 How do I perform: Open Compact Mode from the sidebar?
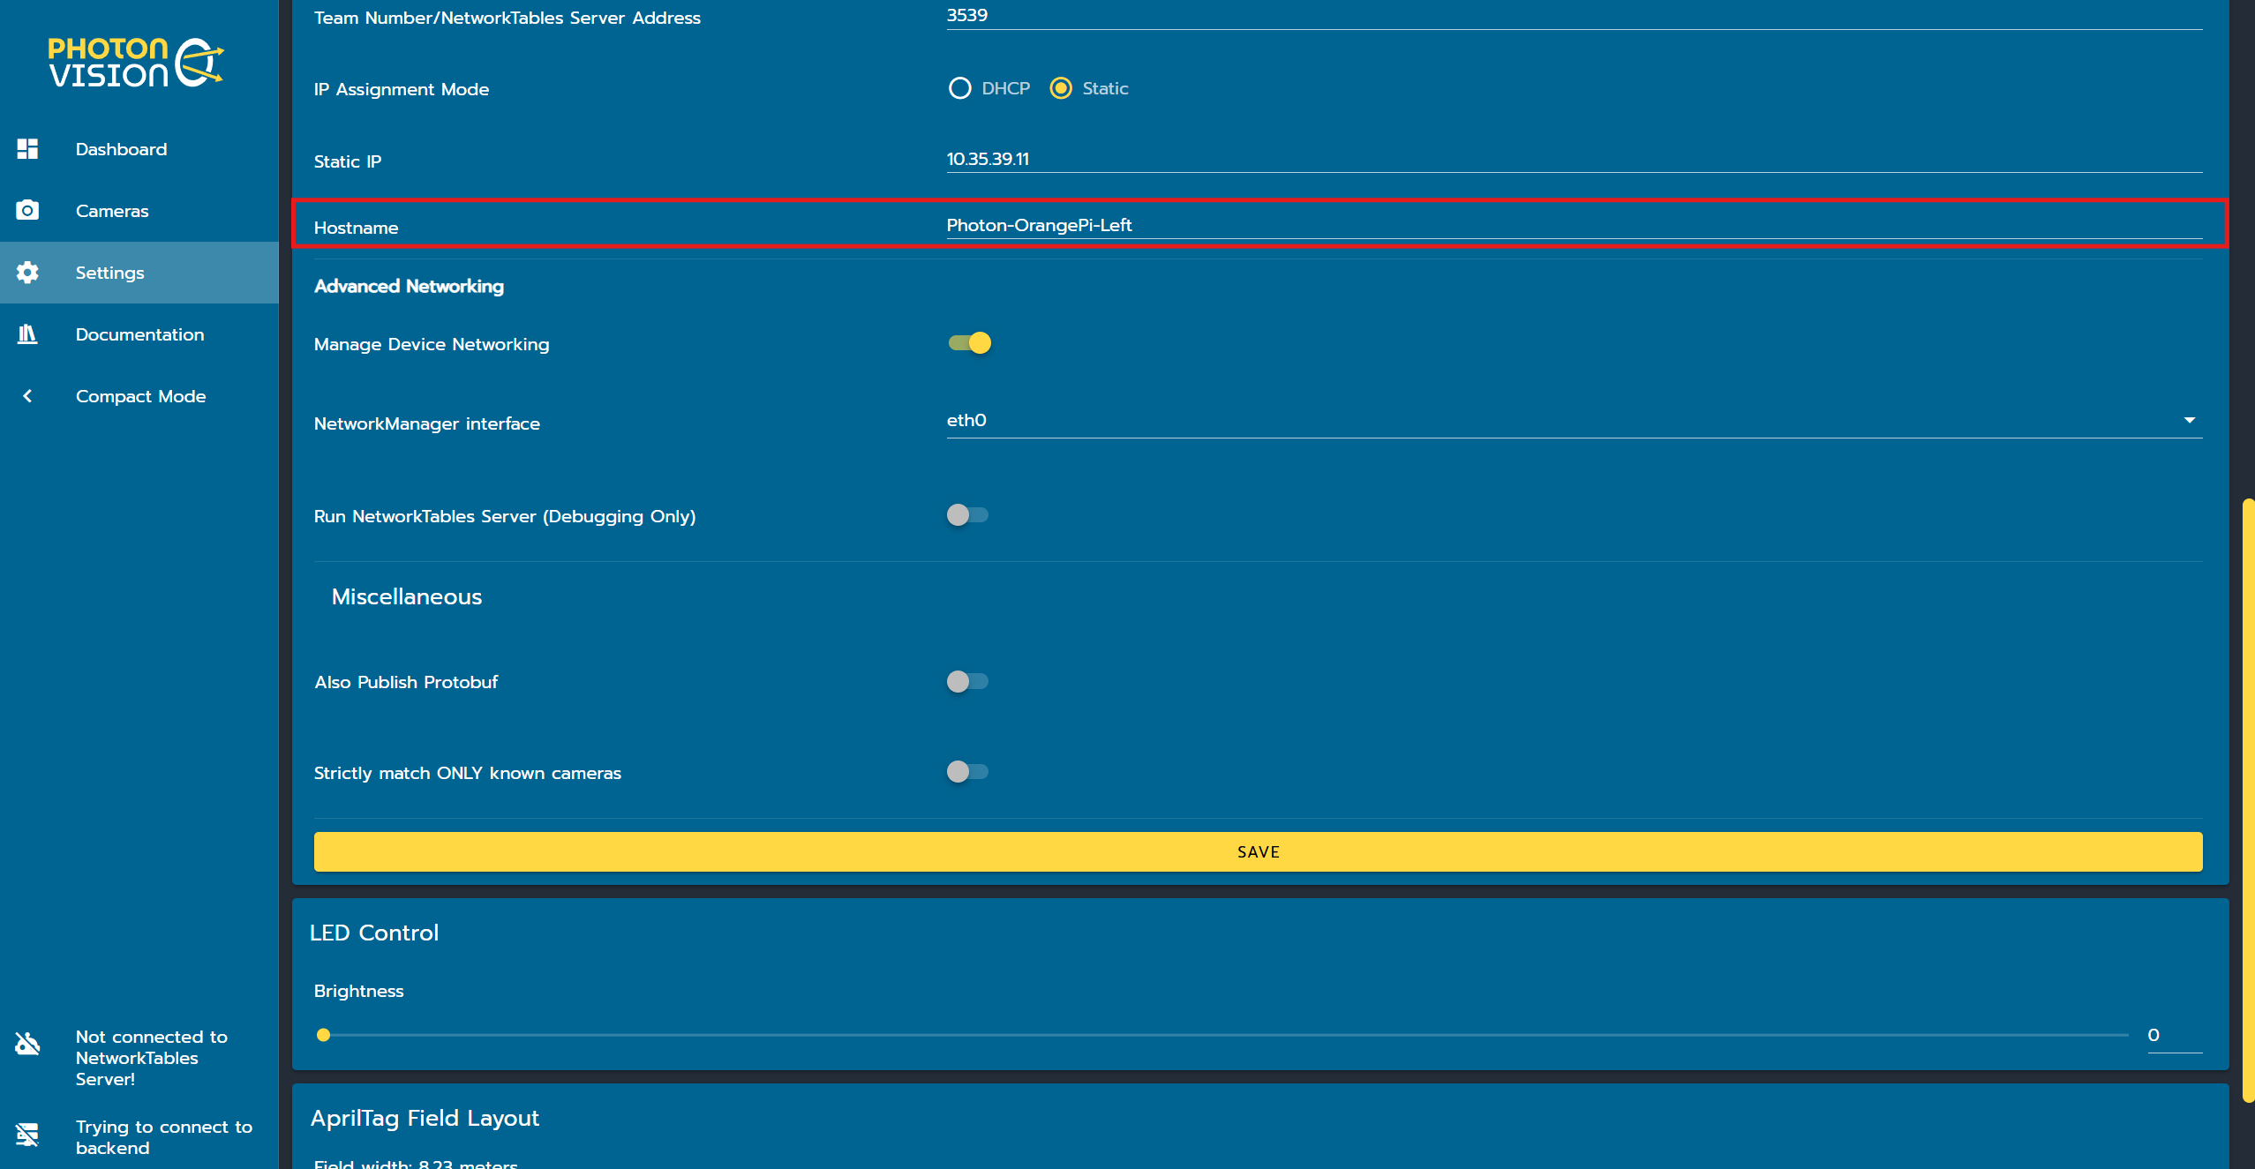click(x=140, y=396)
